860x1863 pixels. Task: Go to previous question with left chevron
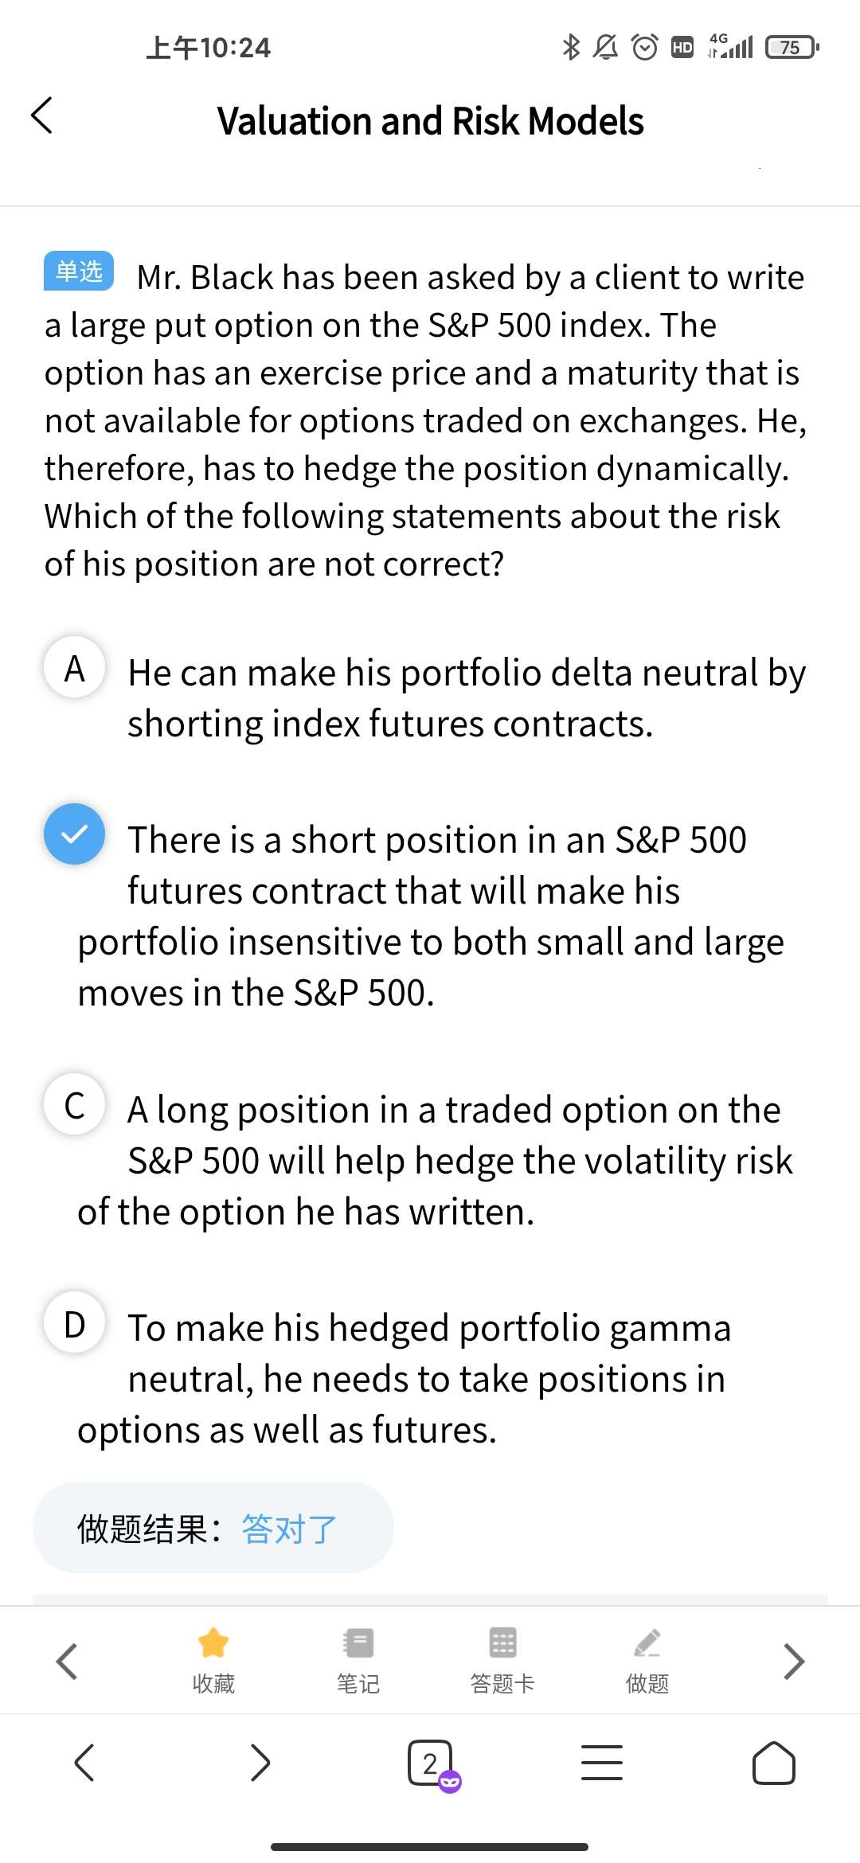tap(67, 1661)
